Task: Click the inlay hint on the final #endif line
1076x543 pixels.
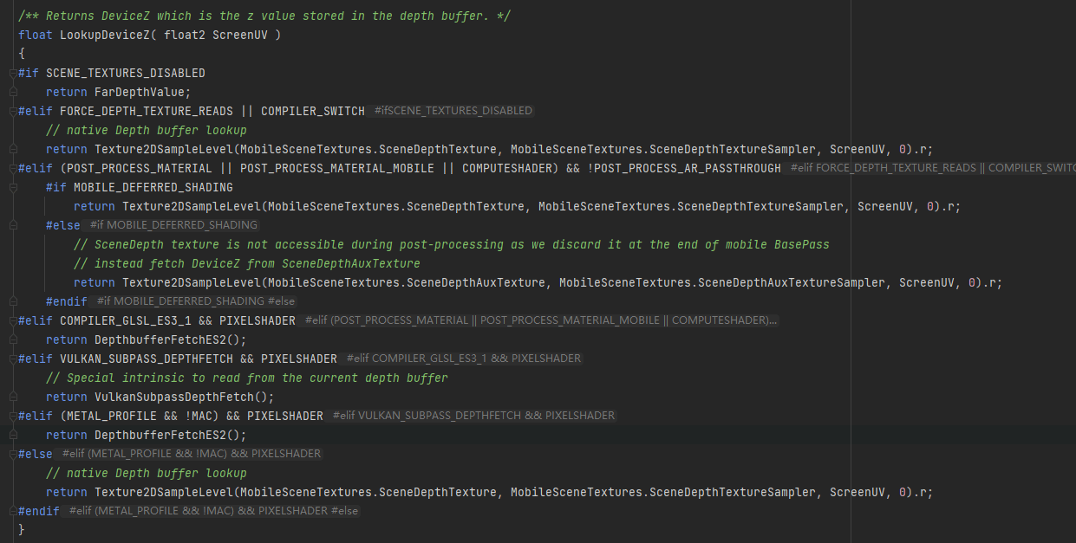Action: (x=213, y=511)
